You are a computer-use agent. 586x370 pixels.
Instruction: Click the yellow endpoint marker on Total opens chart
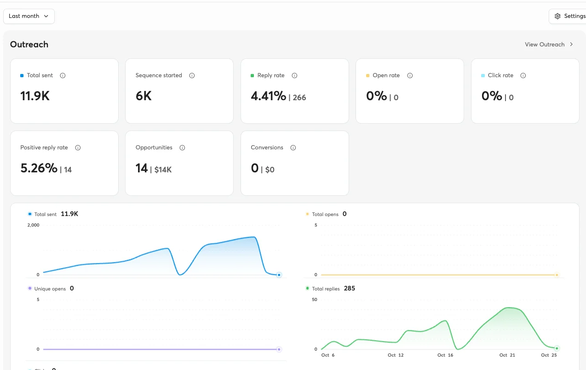[557, 275]
